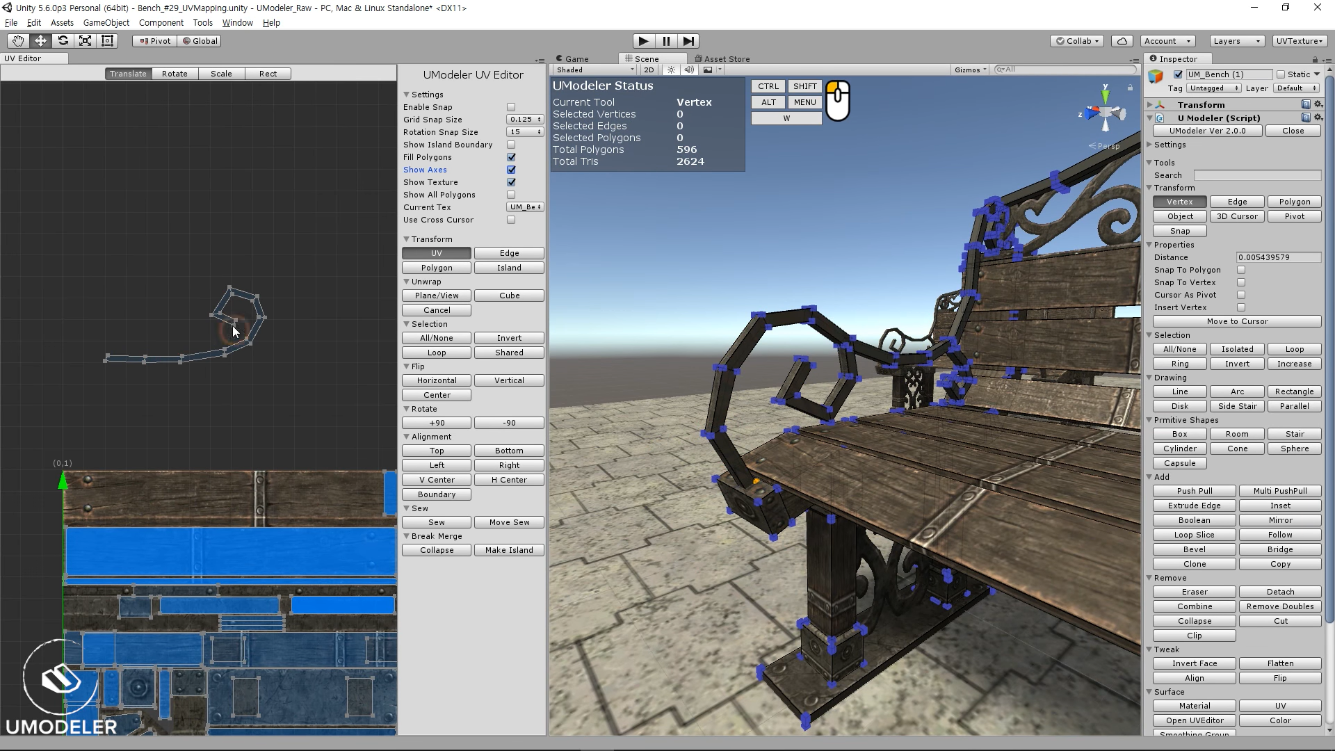Uncheck the Fill Polygons checkbox

511,157
